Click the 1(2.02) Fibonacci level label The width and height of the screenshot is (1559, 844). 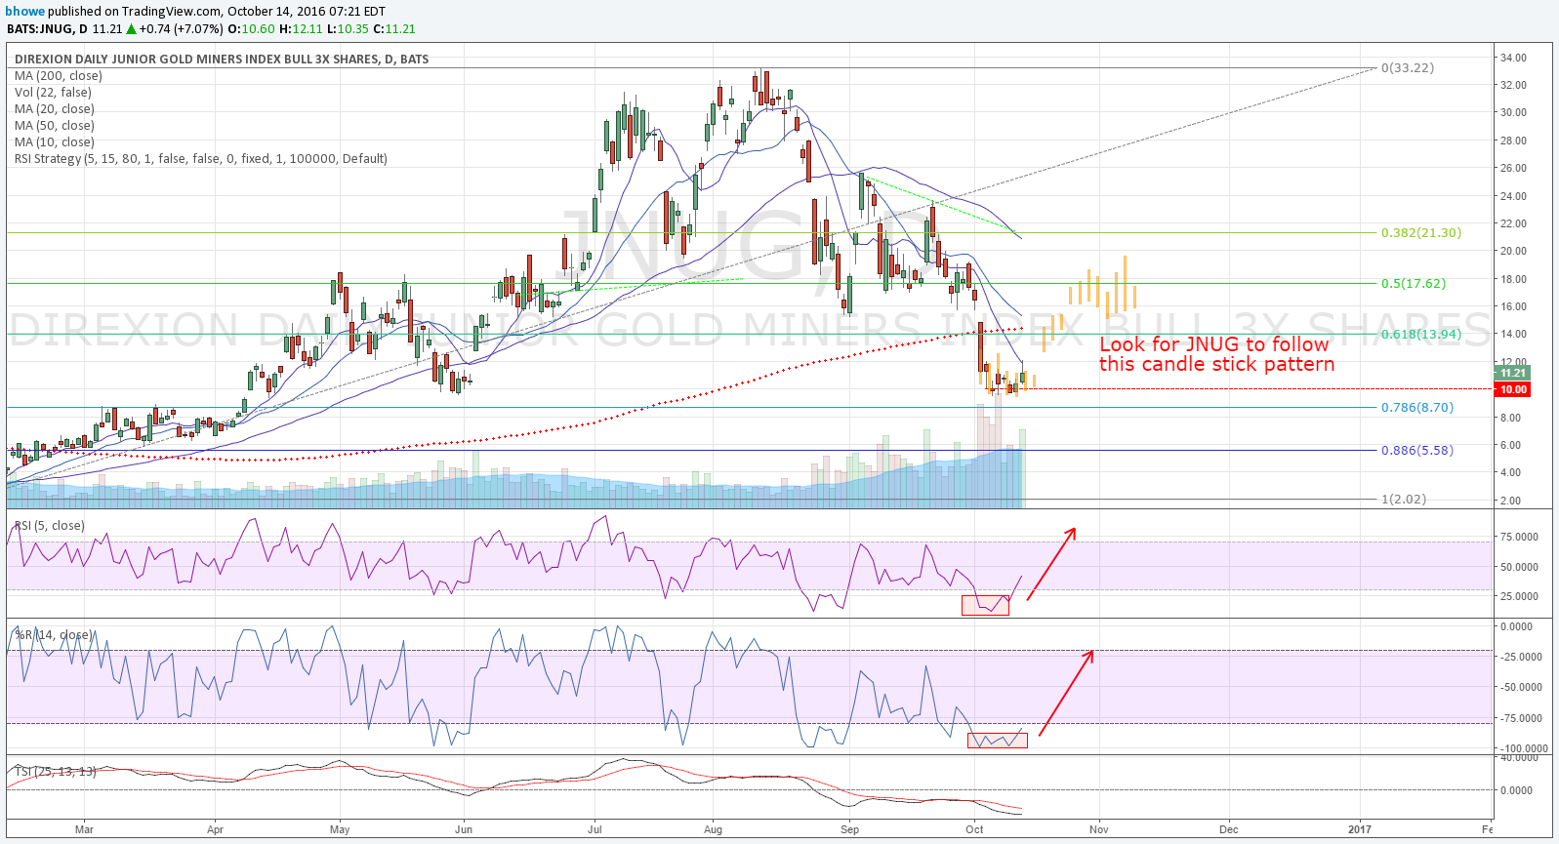(x=1404, y=500)
